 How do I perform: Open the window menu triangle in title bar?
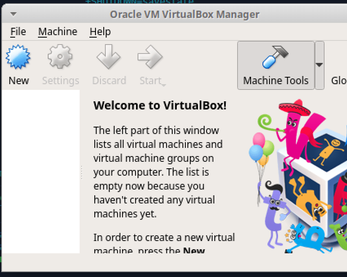[13, 14]
